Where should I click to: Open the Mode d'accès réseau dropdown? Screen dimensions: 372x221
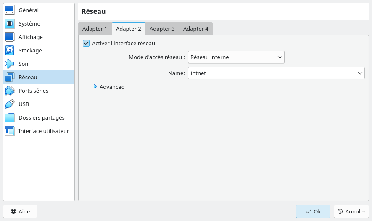(x=236, y=57)
